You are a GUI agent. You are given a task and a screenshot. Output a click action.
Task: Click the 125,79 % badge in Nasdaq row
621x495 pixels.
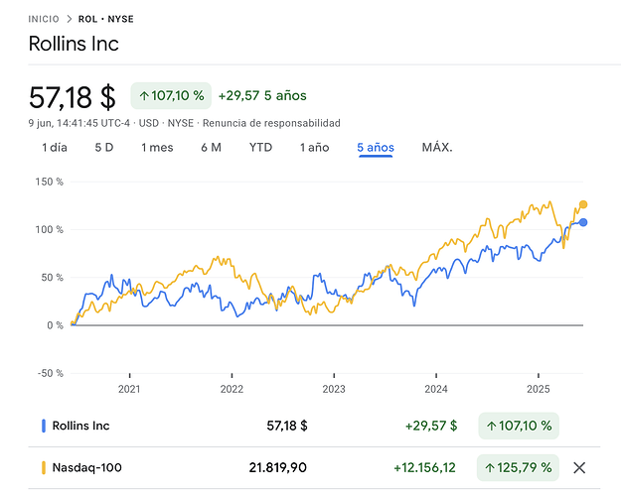pyautogui.click(x=518, y=468)
